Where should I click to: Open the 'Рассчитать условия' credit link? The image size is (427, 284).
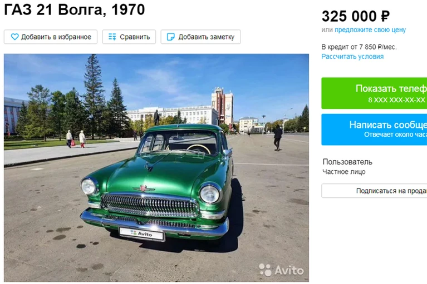click(x=352, y=57)
